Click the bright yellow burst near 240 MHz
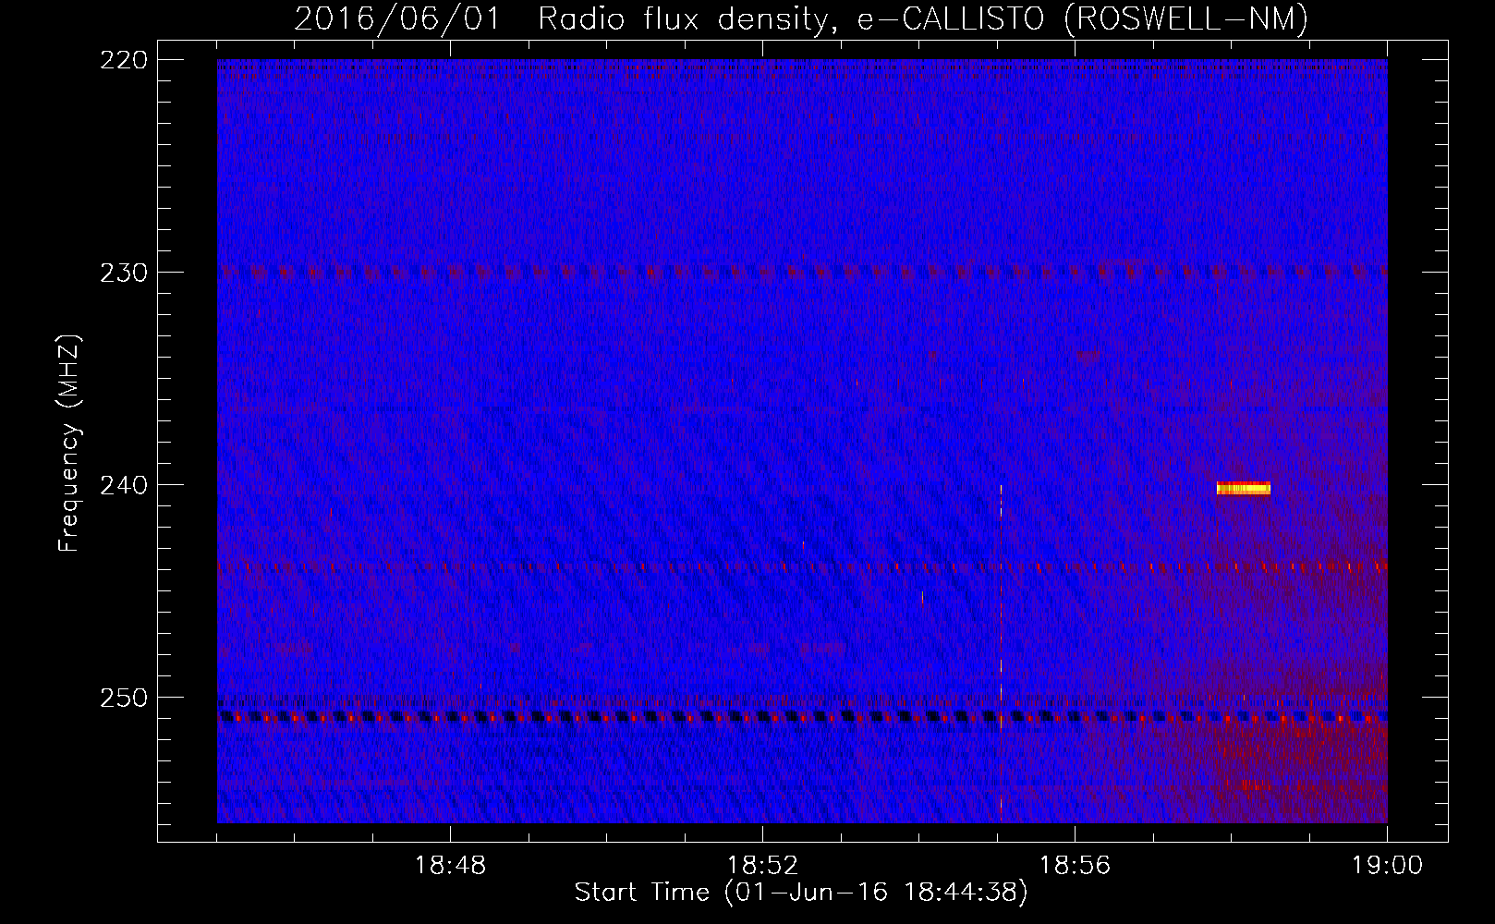This screenshot has width=1495, height=924. (1244, 489)
